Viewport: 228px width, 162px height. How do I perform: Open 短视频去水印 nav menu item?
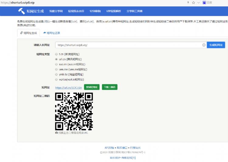point(76,11)
